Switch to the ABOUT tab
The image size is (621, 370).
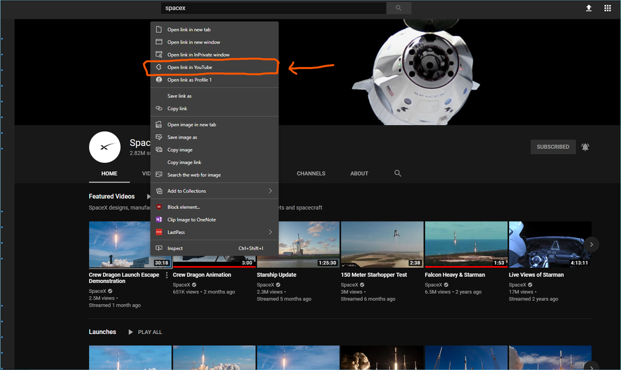pyautogui.click(x=359, y=173)
